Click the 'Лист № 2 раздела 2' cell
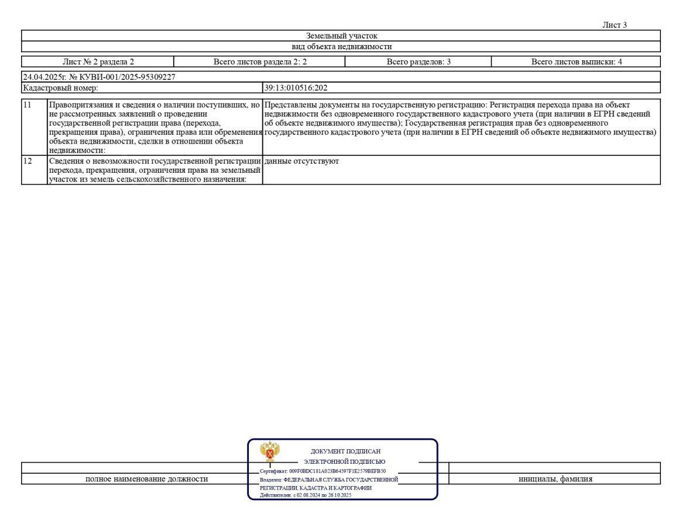 pyautogui.click(x=98, y=61)
